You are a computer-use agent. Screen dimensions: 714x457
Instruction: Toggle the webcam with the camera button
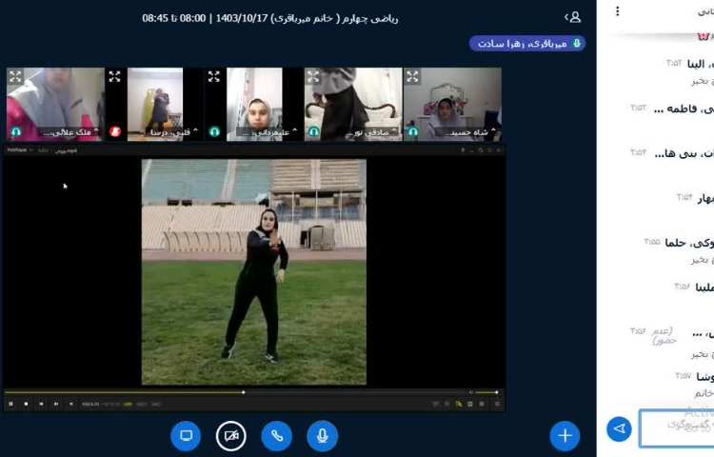coord(231,436)
